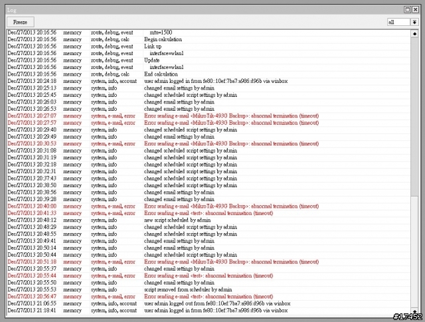Select the 20:37:43 changed scheduled script entry
This screenshot has width=425, height=322.
click(209, 179)
